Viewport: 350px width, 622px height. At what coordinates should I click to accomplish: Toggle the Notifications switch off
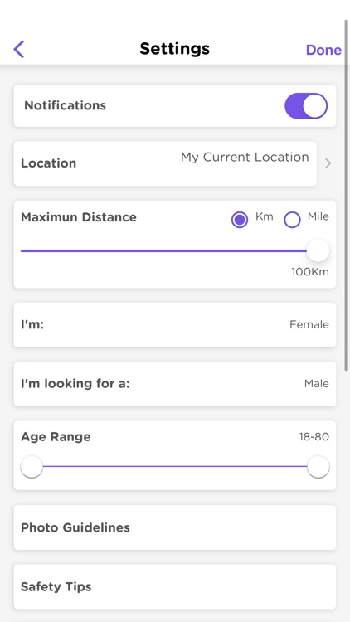(306, 106)
